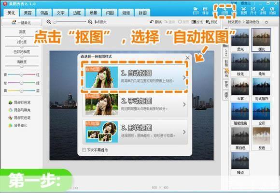Switch to the 文字 tab

60,13
